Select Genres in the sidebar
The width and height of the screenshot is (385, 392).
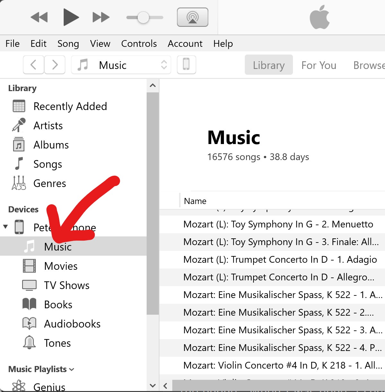50,183
